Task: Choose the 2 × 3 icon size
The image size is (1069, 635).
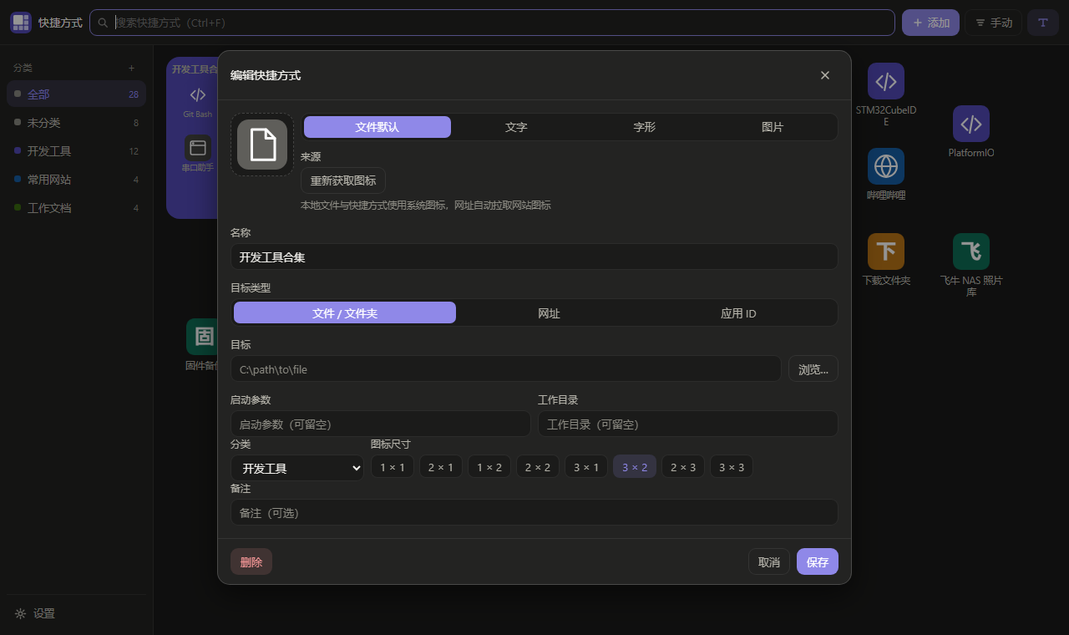Action: click(x=683, y=467)
